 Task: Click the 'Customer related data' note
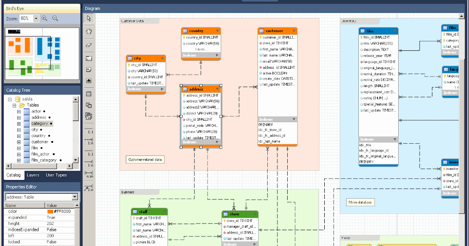(x=145, y=159)
